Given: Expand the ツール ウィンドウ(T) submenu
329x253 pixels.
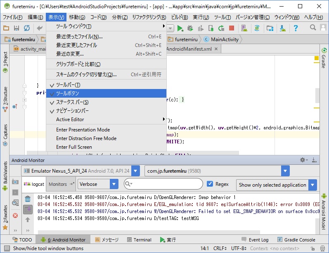Looking at the screenshot, I should point(106,26).
